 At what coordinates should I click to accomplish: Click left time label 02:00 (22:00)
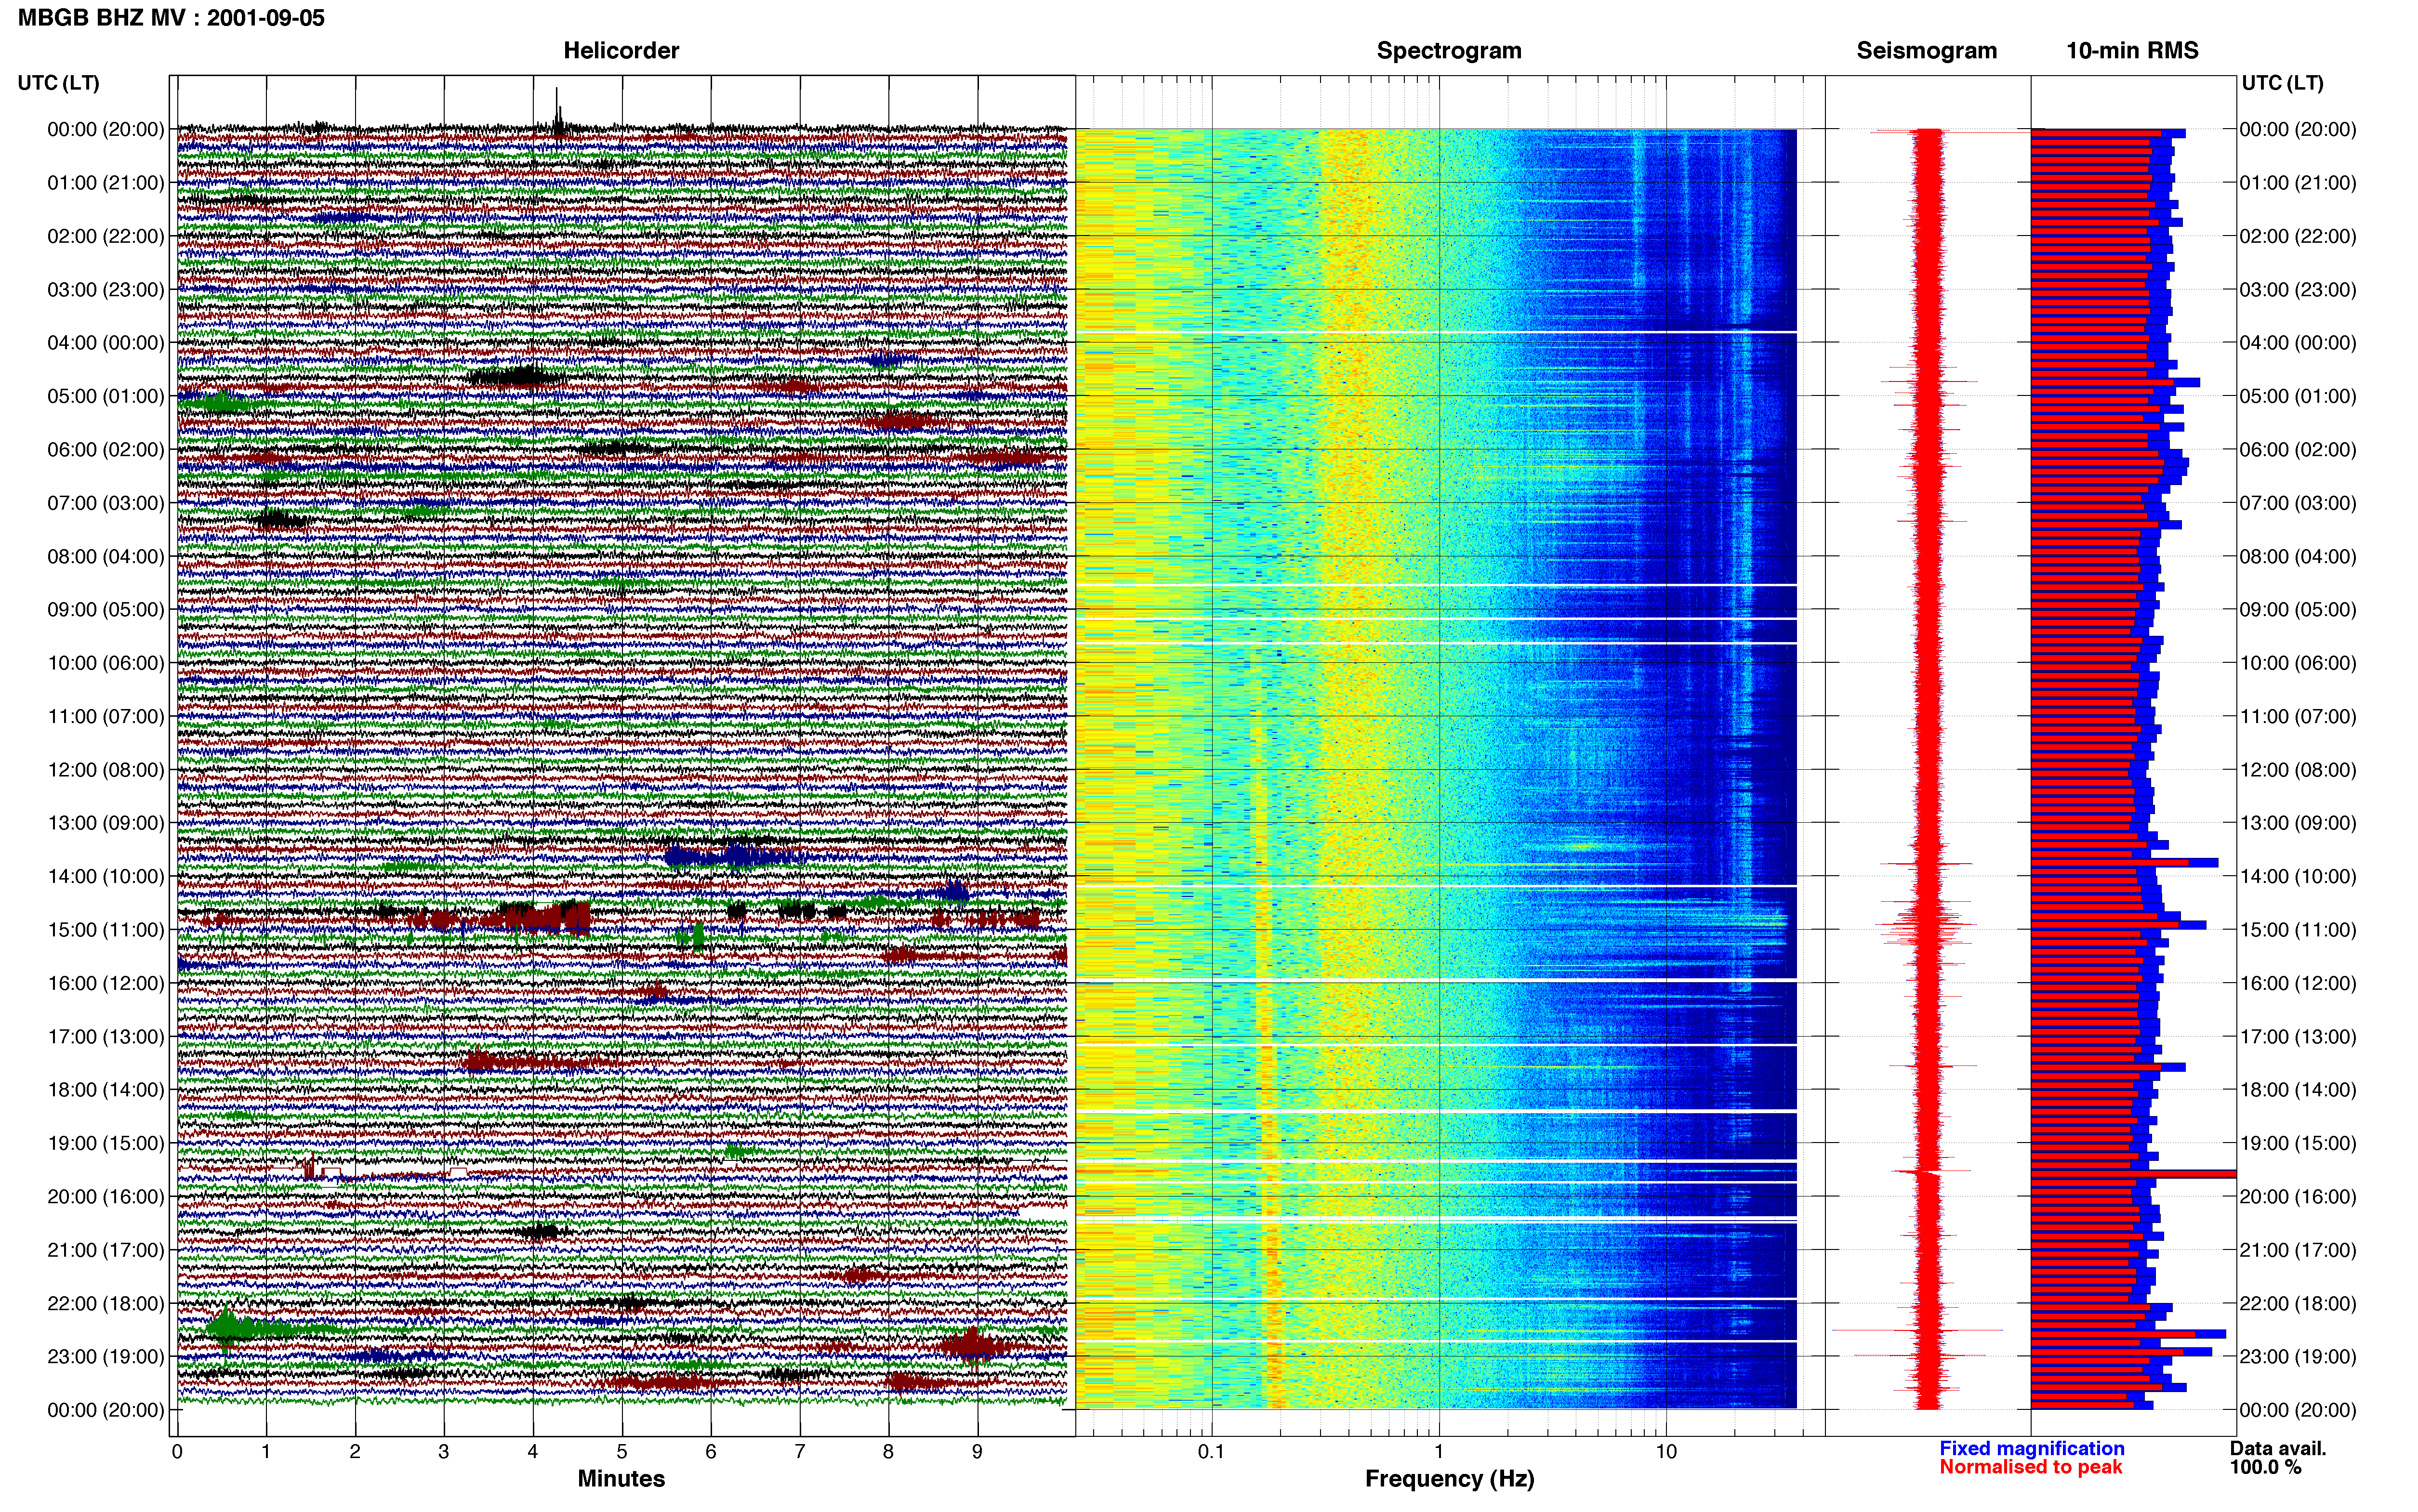tap(106, 236)
